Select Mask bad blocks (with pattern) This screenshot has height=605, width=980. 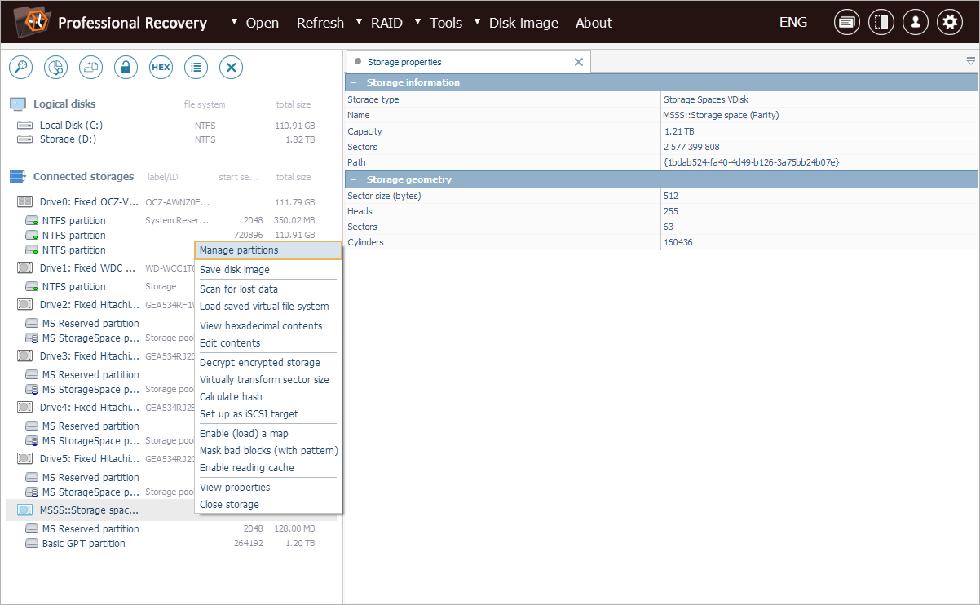point(268,450)
